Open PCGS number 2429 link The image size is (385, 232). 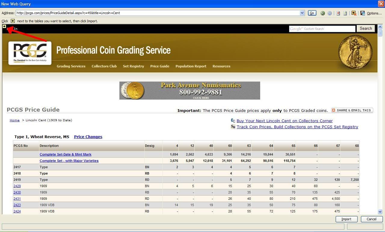tap(17, 186)
